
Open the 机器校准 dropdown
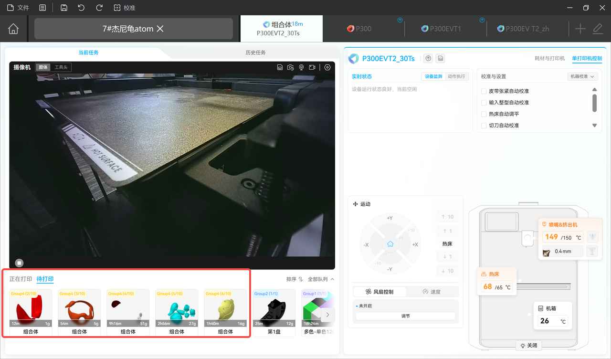tap(583, 76)
